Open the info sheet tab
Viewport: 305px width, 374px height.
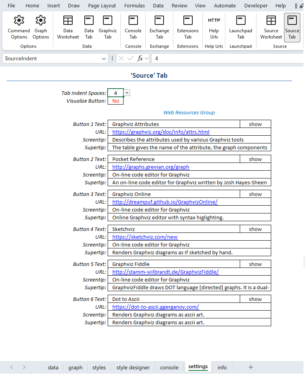tap(222, 367)
